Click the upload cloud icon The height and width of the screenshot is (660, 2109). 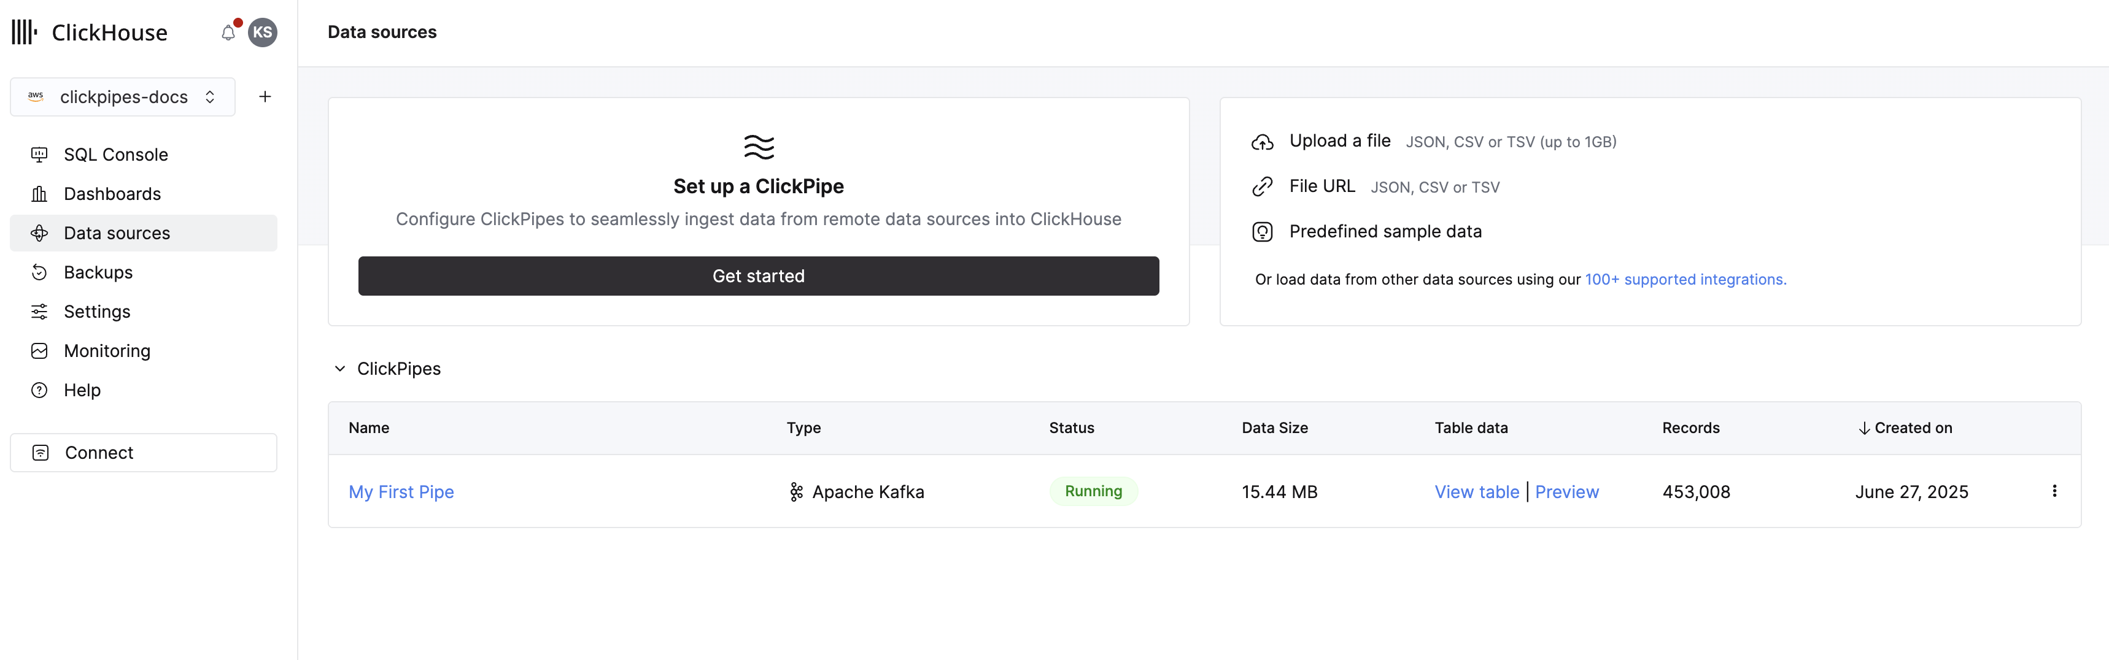[1261, 142]
